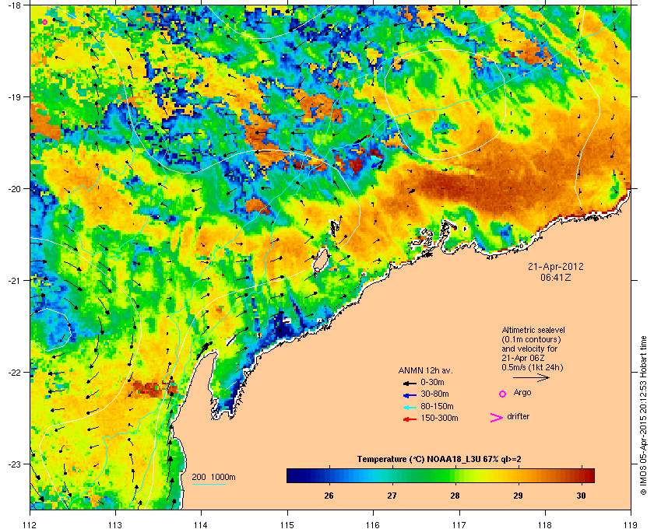Click the dark red end of temperature colorbar
The width and height of the screenshot is (654, 529).
tap(589, 475)
